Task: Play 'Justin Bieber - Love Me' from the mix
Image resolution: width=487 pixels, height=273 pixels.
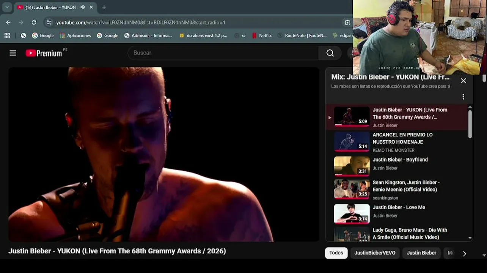Action: pyautogui.click(x=399, y=207)
